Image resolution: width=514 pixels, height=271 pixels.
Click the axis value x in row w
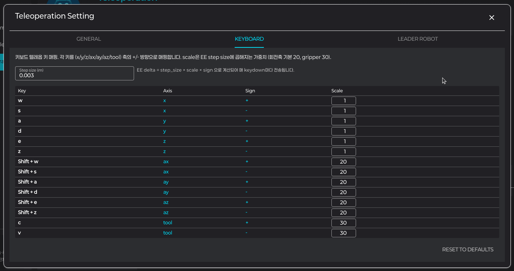pyautogui.click(x=165, y=101)
